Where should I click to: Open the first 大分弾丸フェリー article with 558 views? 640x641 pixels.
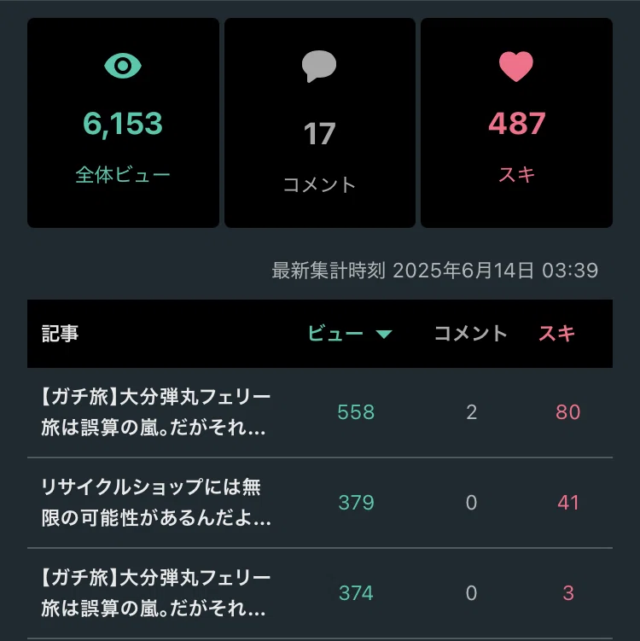pos(155,412)
